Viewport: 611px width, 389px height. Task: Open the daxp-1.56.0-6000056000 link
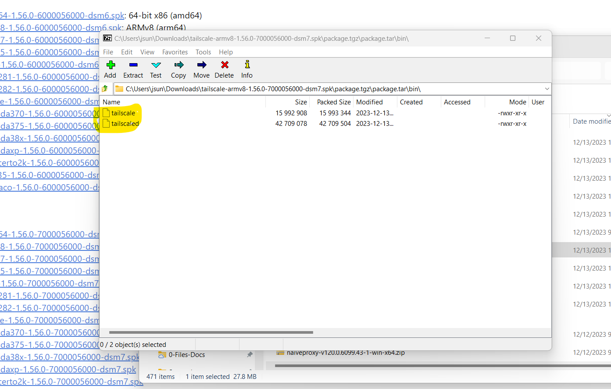(x=50, y=150)
